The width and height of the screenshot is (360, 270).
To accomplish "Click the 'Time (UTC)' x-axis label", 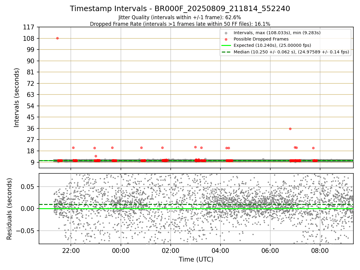I will pyautogui.click(x=196, y=259).
